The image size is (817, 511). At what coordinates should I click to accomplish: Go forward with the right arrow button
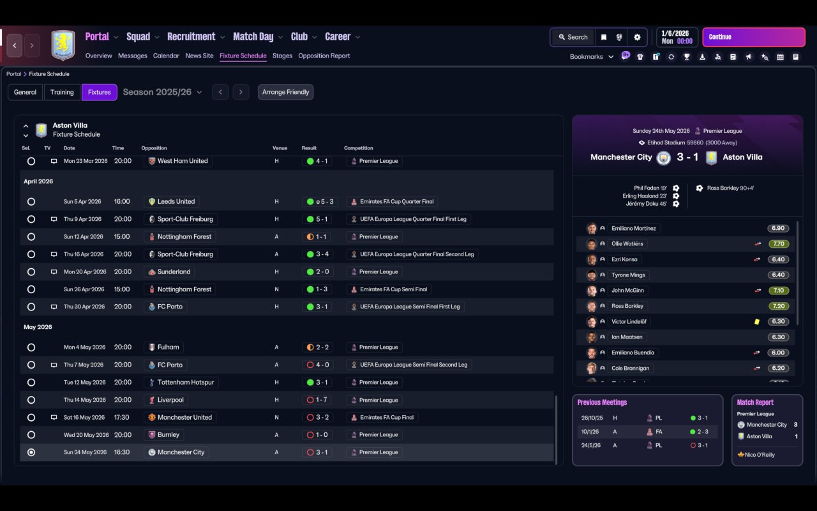[32, 45]
